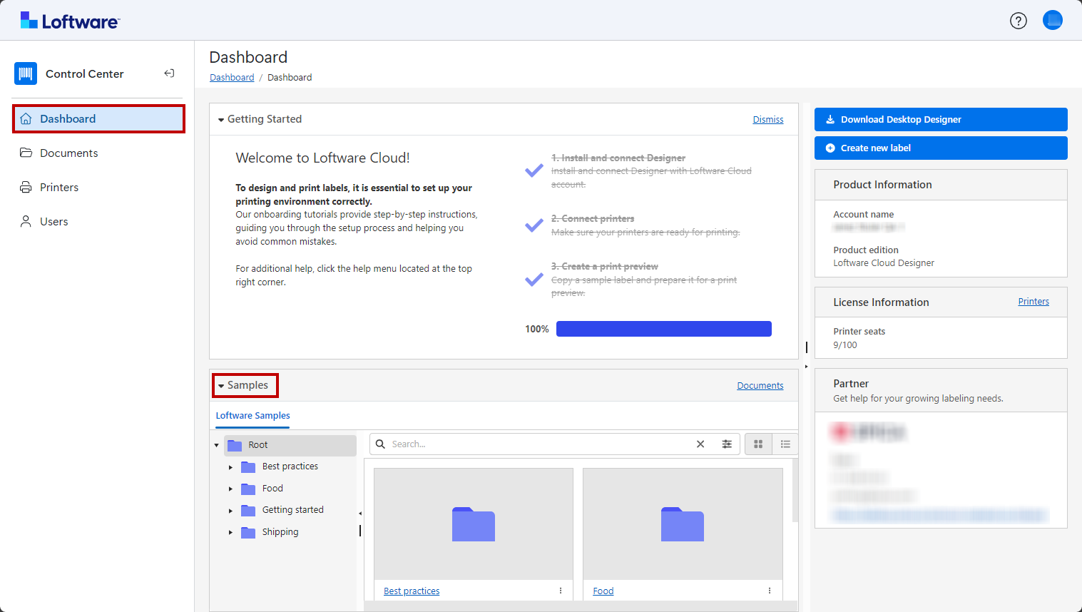Open Food folder three-dot menu
The height and width of the screenshot is (612, 1082).
pos(770,591)
